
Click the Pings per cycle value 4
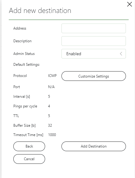pos(49,106)
